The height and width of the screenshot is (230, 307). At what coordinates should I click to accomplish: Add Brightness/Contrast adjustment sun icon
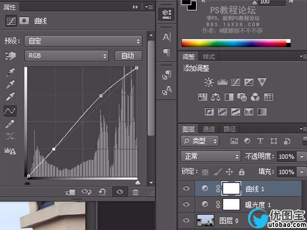(x=209, y=82)
